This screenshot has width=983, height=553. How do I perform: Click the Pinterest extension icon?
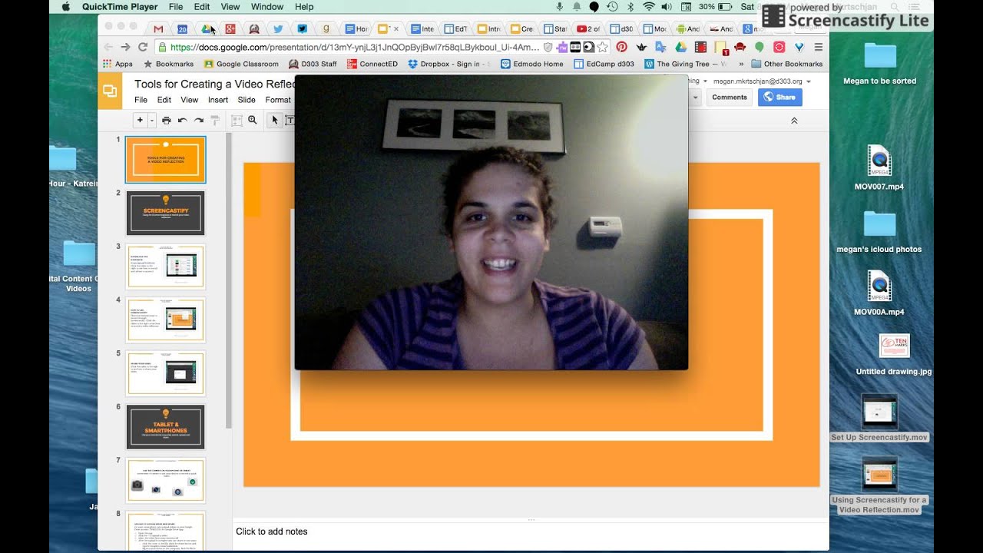click(x=622, y=47)
